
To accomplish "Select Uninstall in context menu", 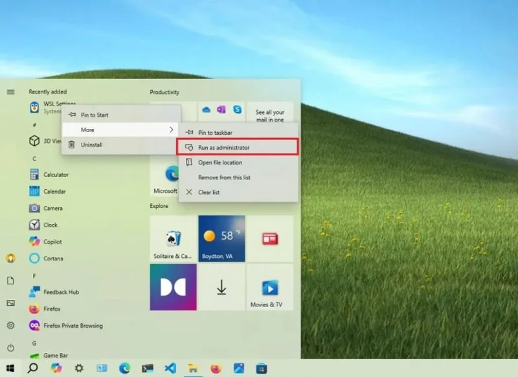I will click(x=121, y=144).
